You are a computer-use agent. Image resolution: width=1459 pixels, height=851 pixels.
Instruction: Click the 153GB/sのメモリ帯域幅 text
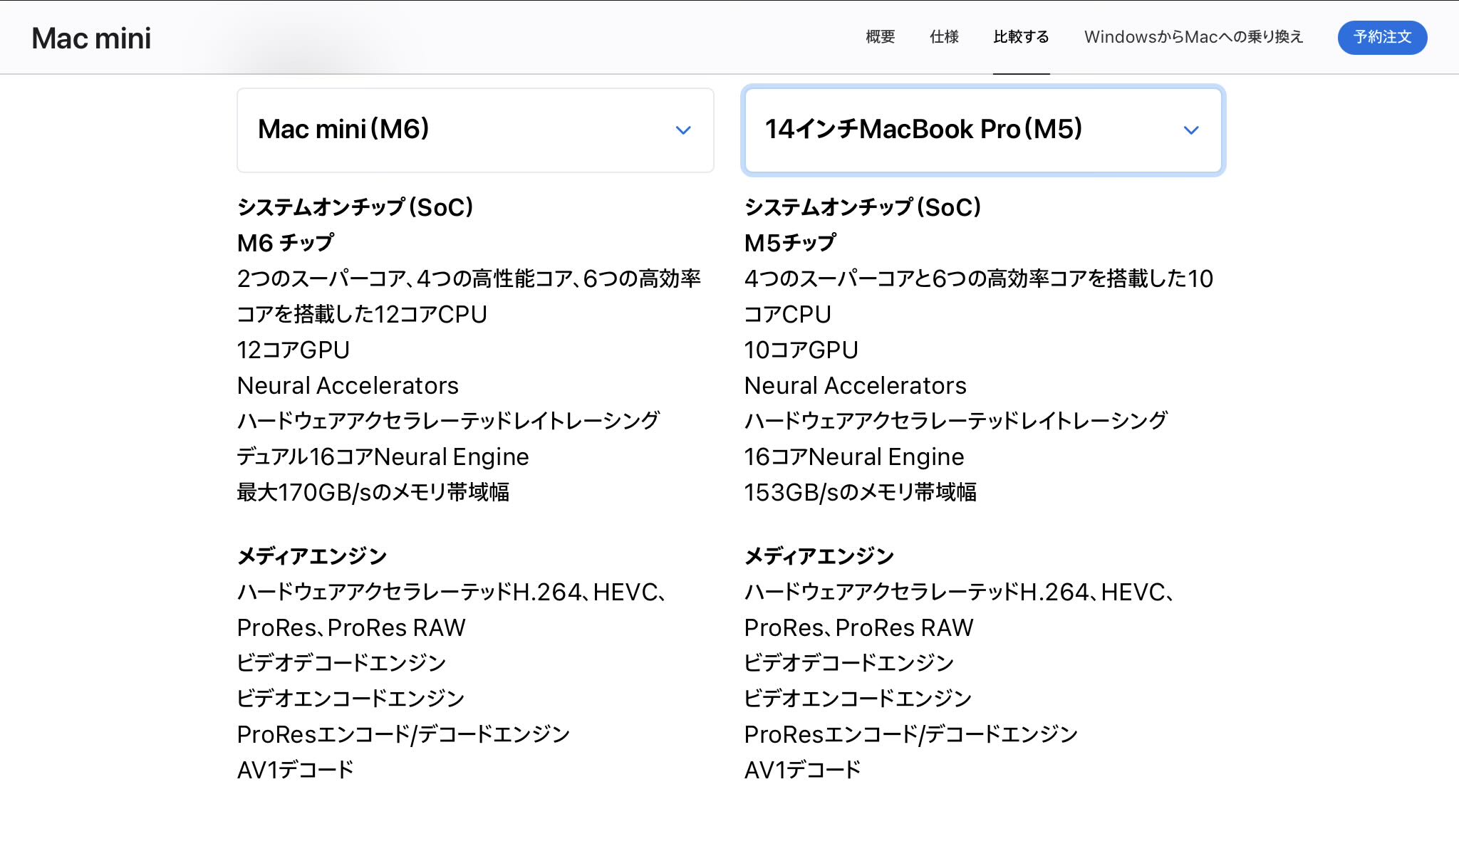pos(861,492)
